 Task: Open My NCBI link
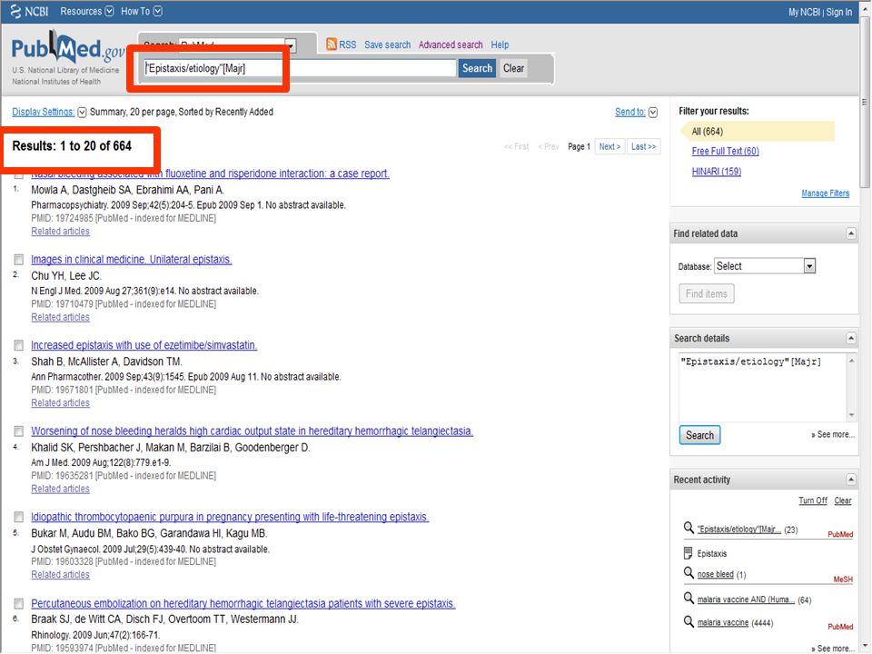click(804, 12)
